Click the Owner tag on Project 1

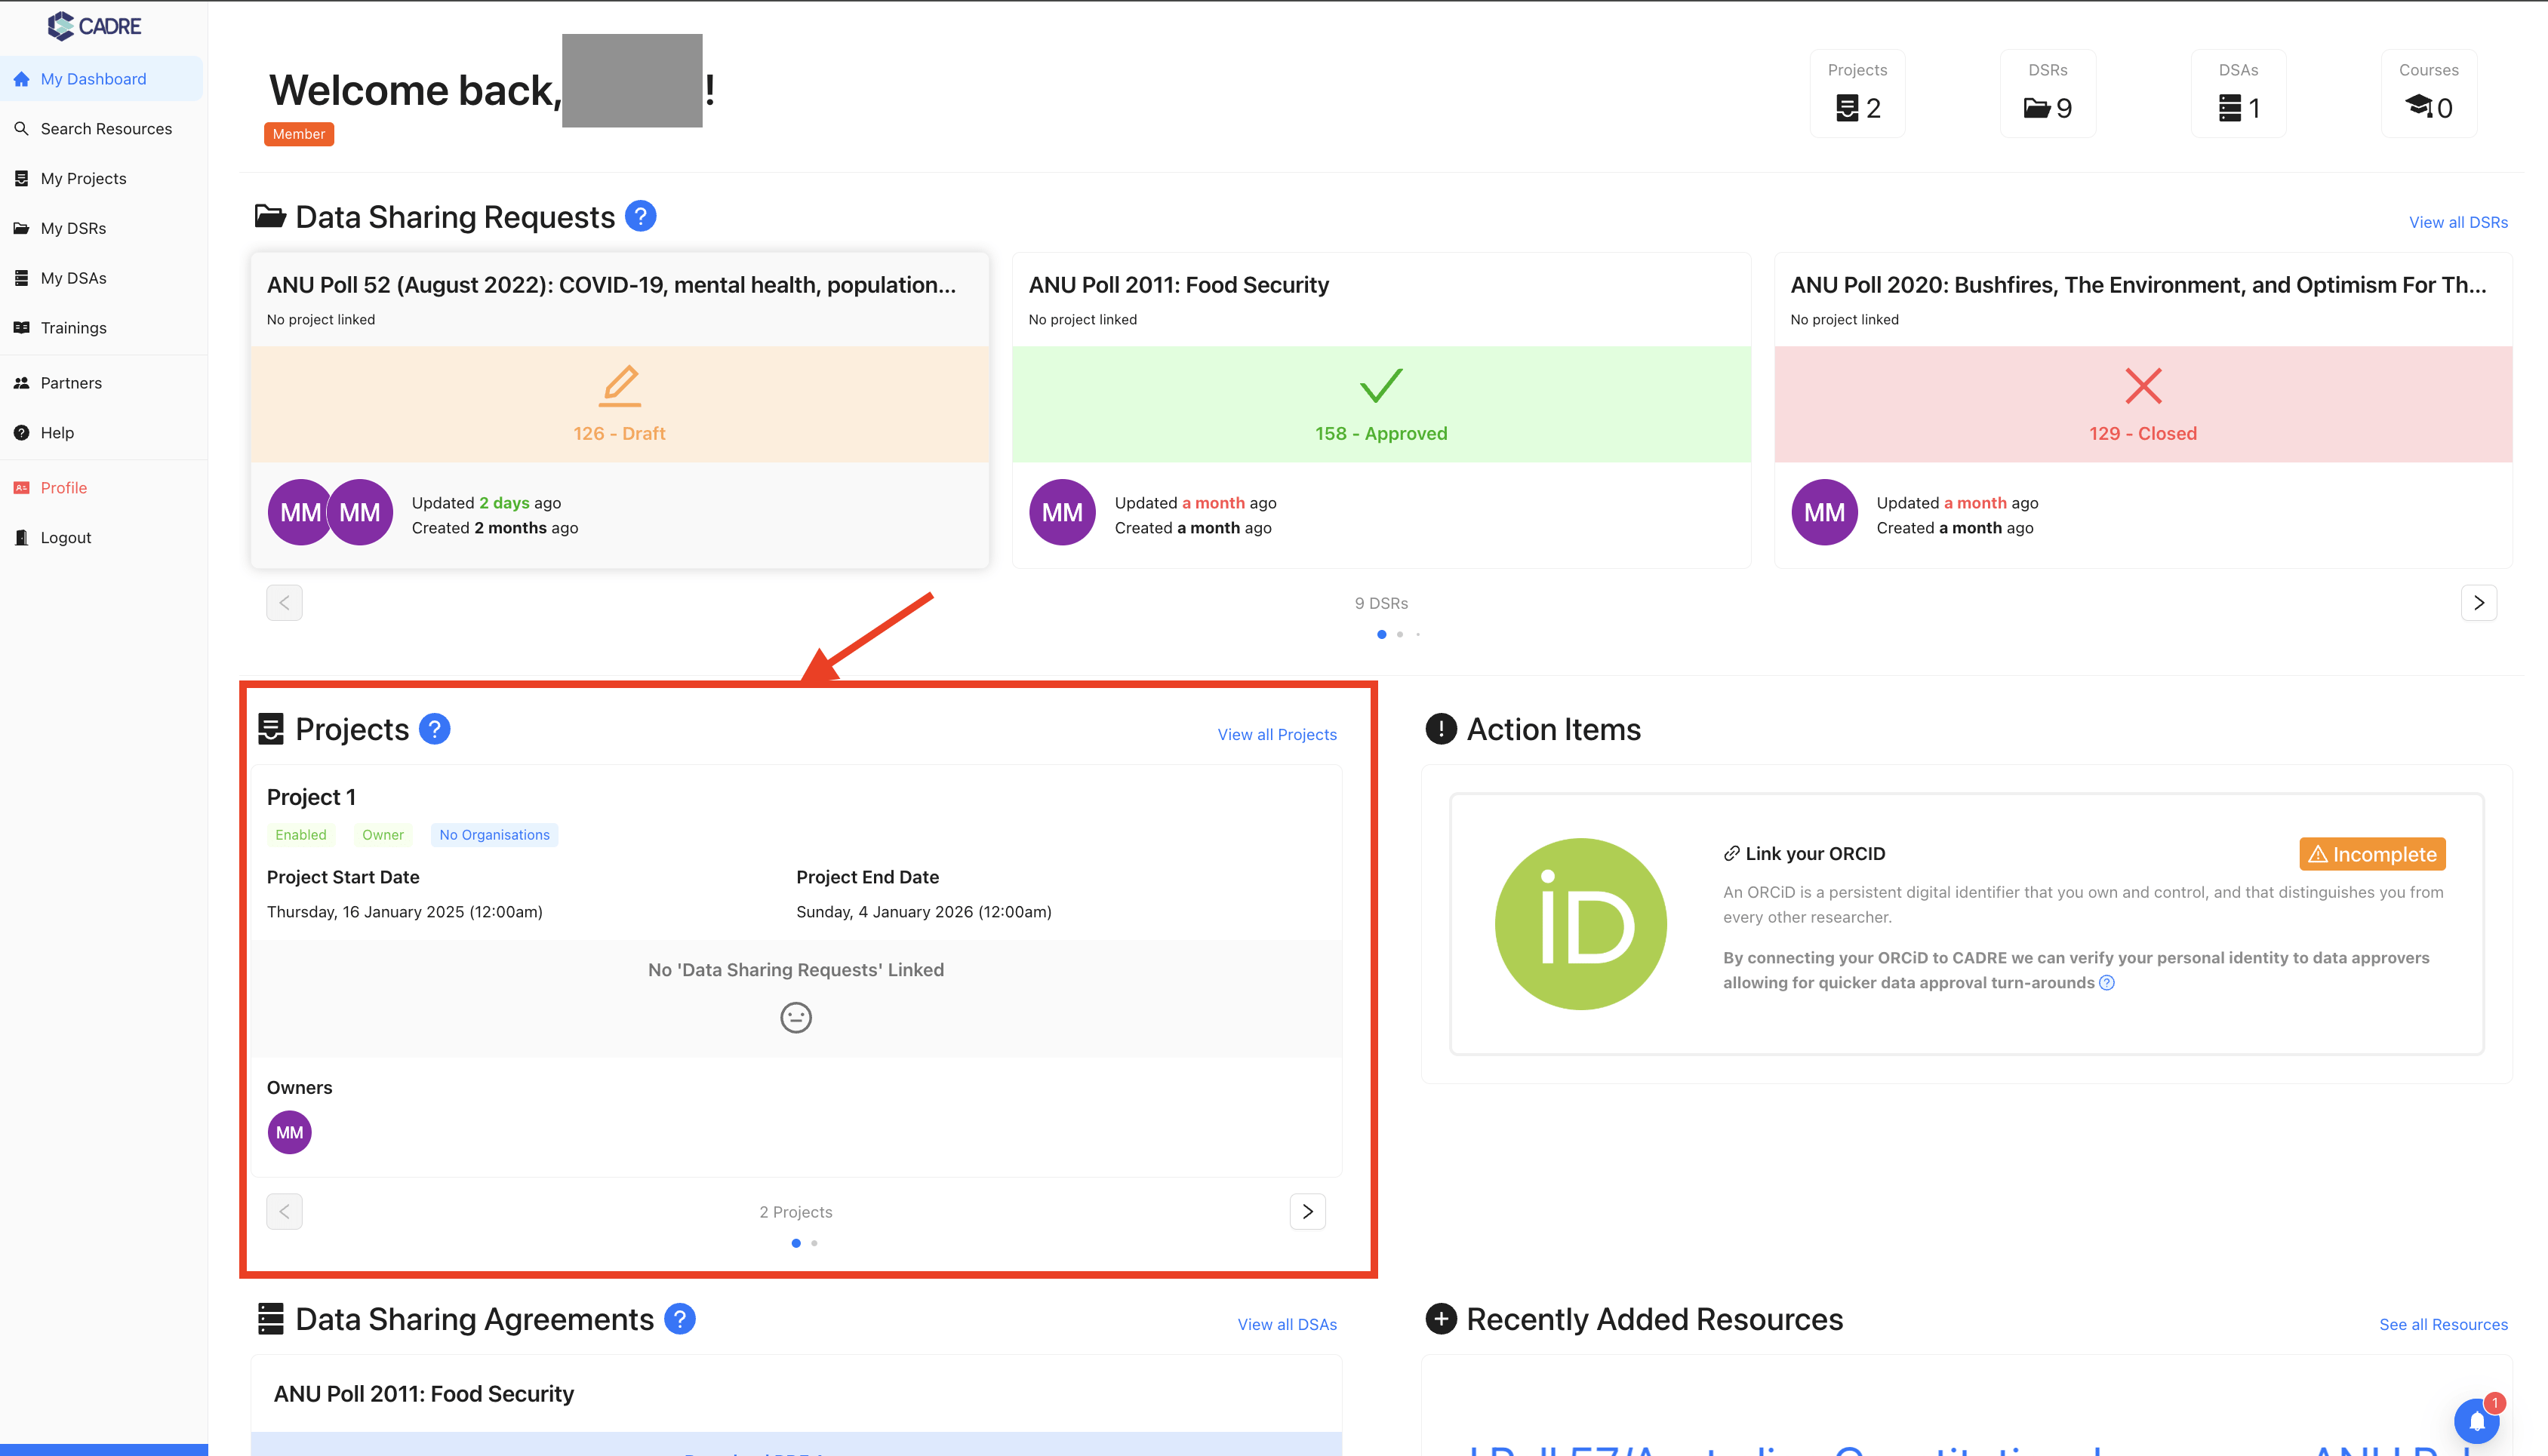[382, 835]
